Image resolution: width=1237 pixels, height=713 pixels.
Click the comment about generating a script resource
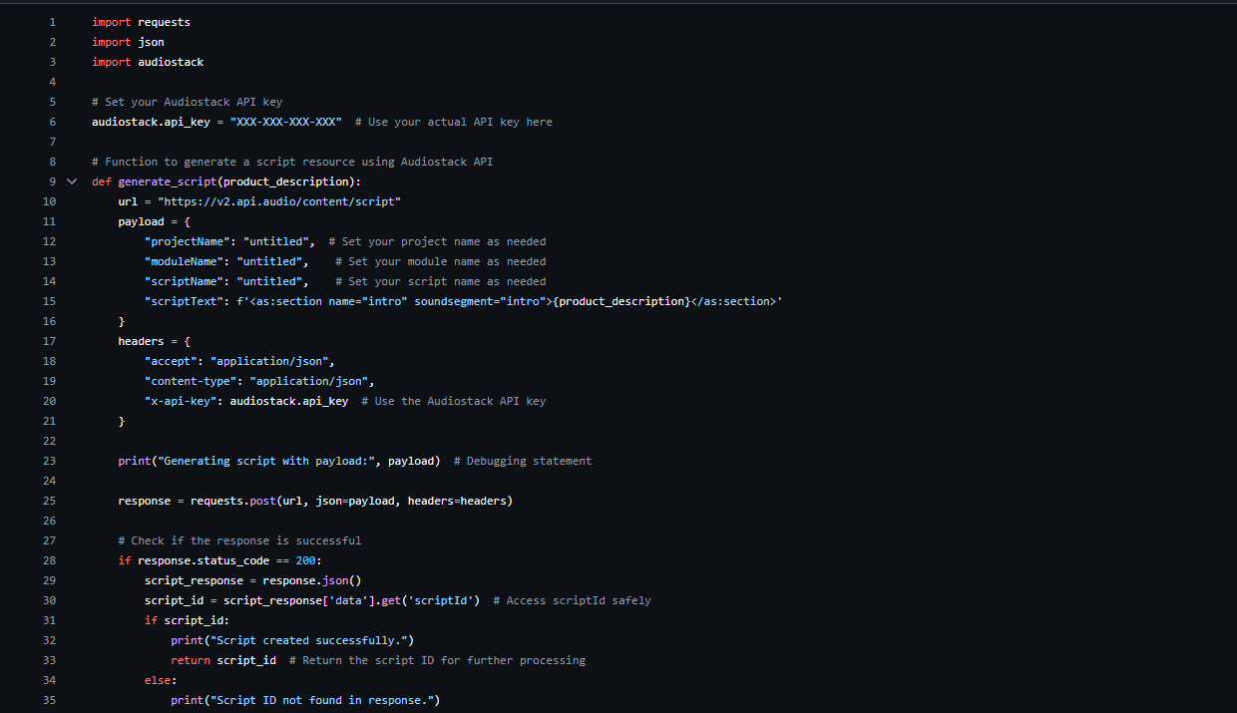click(x=292, y=162)
